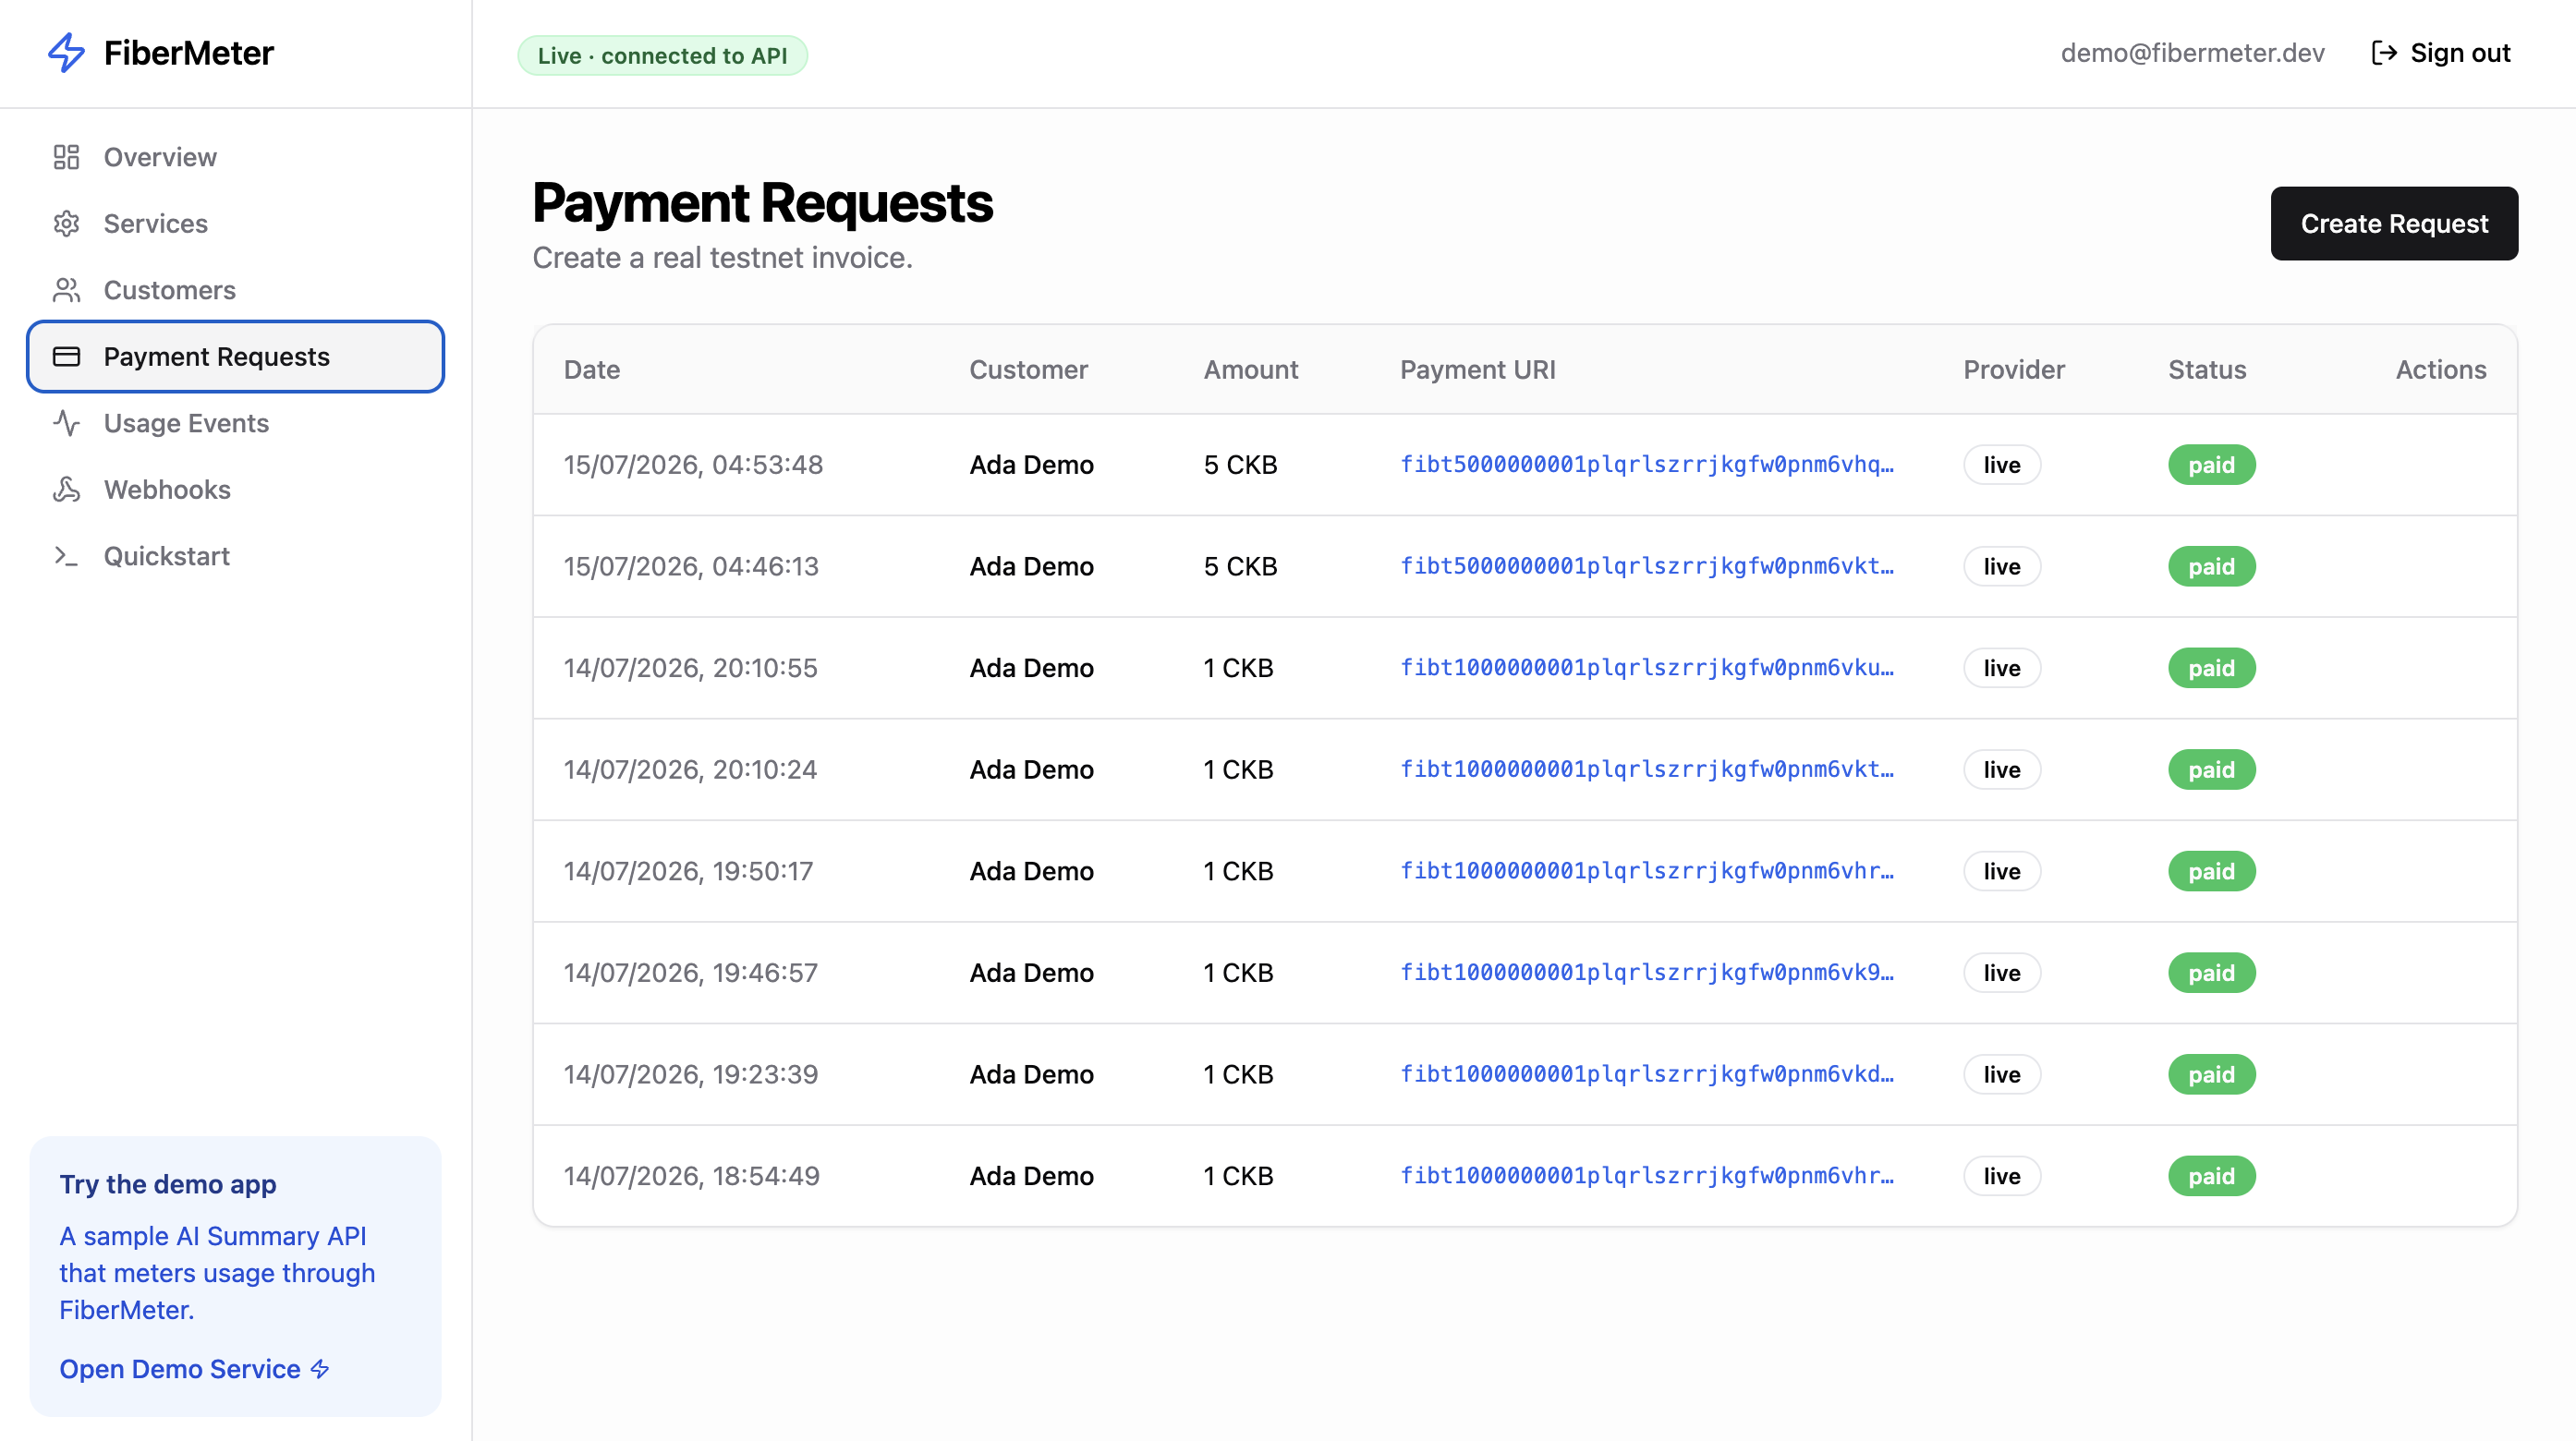Open payment URI ending 6vk9 in 19:46:57 row

click(1646, 972)
